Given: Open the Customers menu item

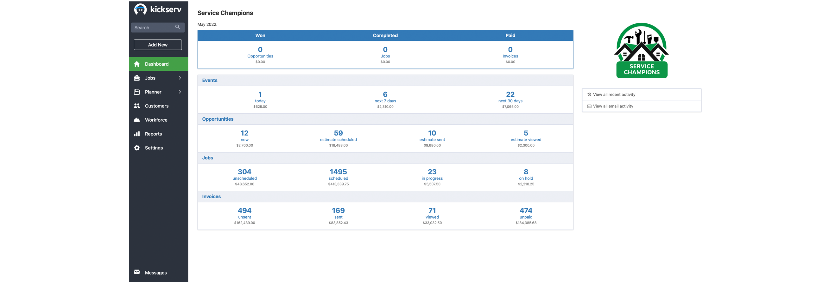Looking at the screenshot, I should pyautogui.click(x=158, y=106).
